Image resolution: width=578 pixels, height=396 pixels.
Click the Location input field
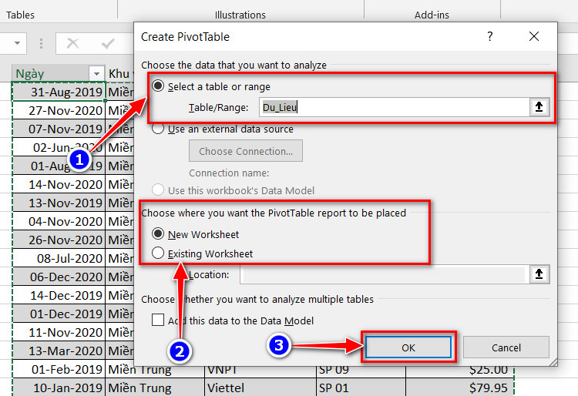(x=384, y=274)
